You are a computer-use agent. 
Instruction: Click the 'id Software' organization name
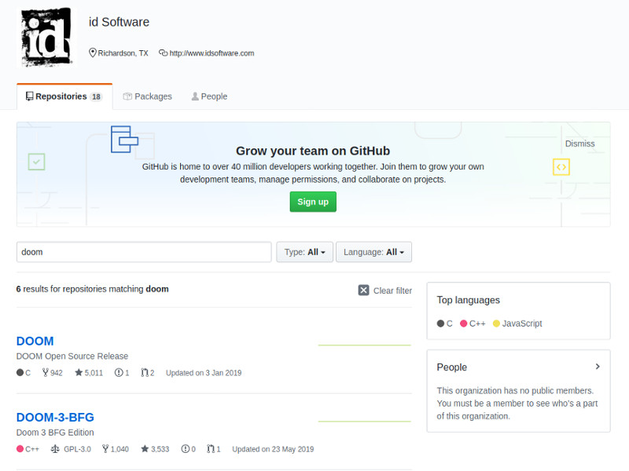pos(119,22)
